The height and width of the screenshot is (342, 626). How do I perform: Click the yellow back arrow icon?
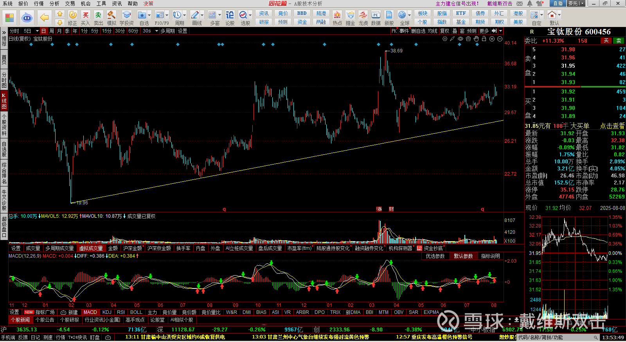45,18
